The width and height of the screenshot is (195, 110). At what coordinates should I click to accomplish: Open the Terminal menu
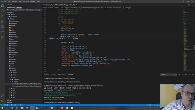33,2
